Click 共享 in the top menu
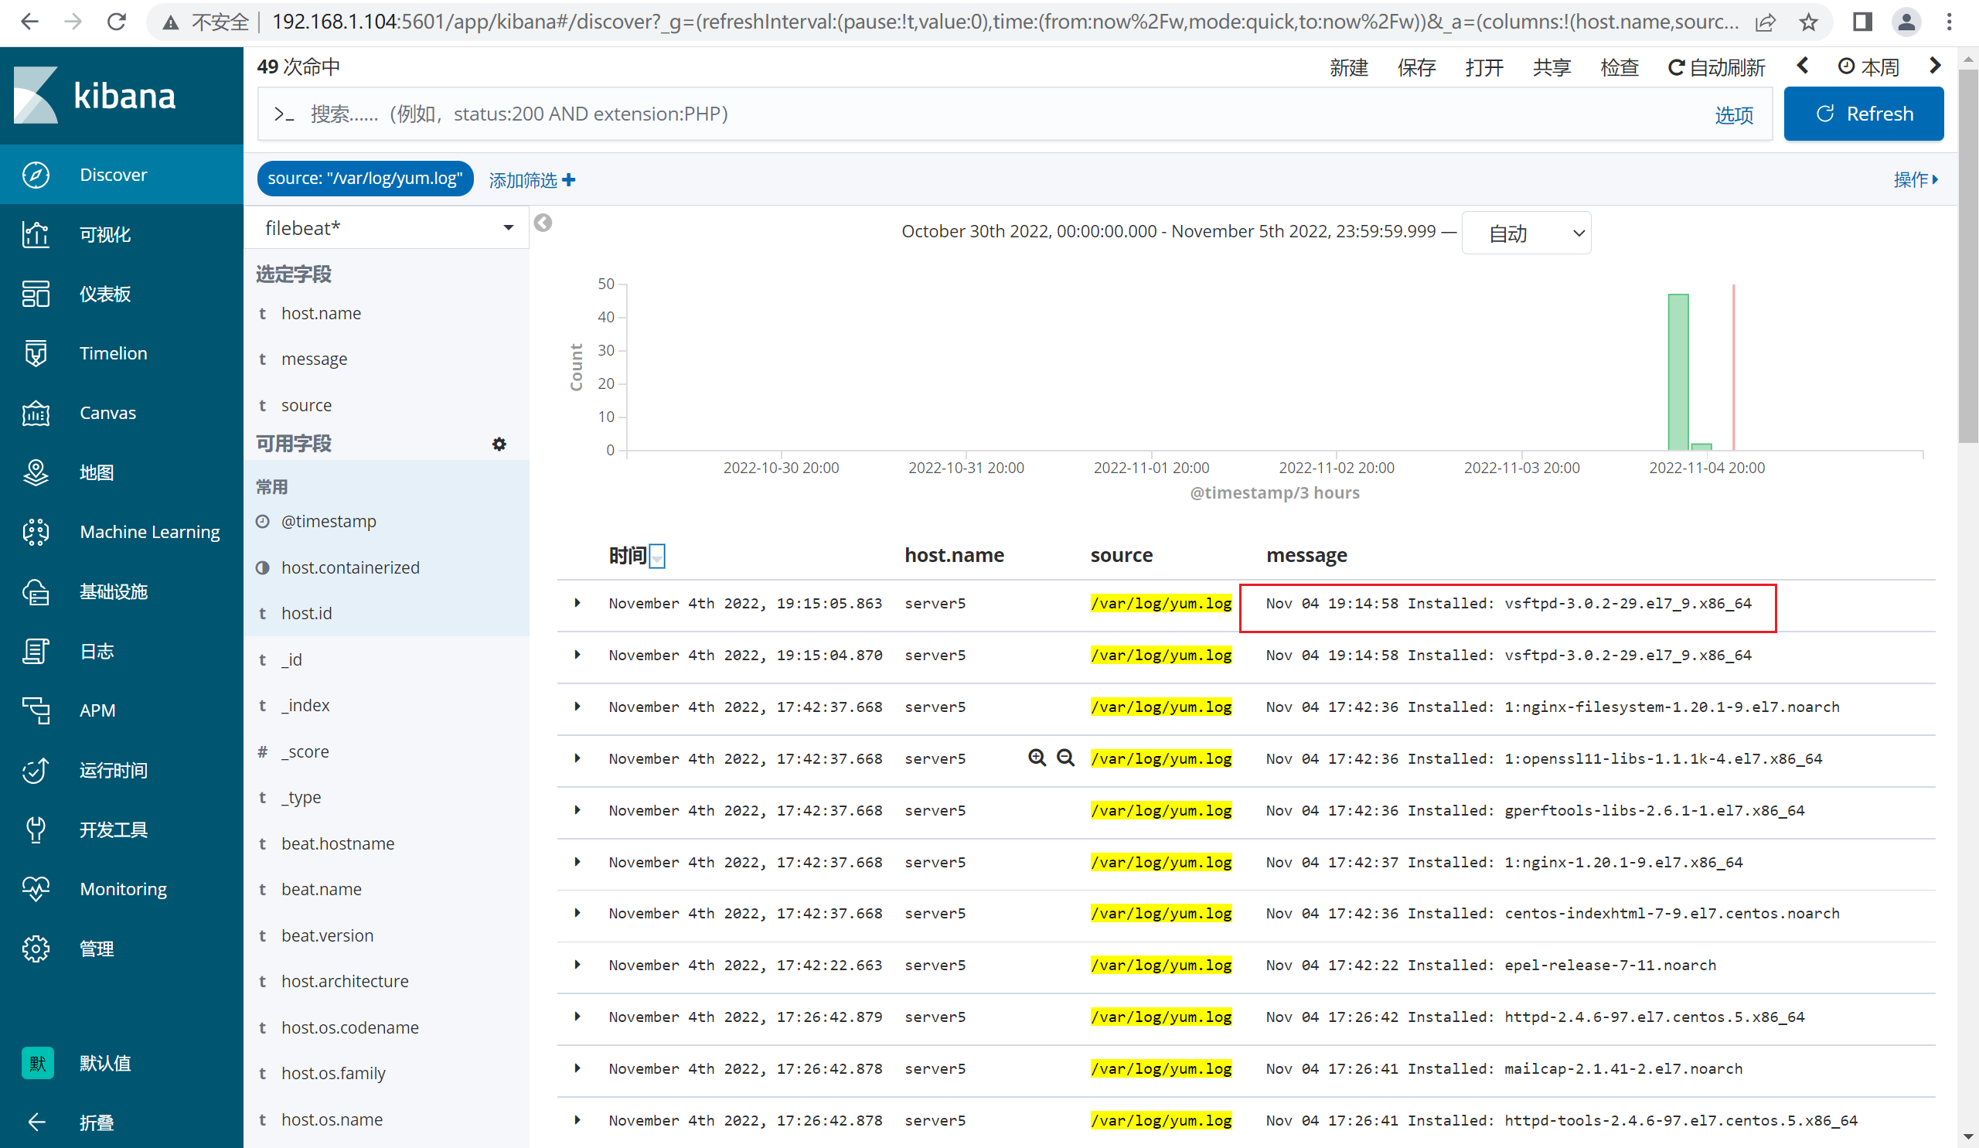1979x1148 pixels. (x=1552, y=67)
